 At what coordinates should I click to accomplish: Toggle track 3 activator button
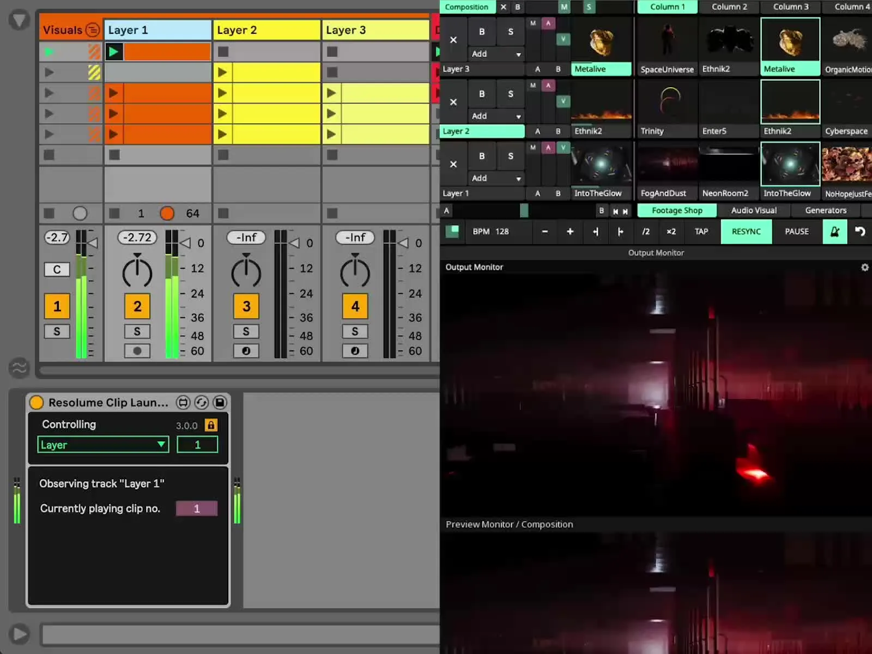pos(246,306)
